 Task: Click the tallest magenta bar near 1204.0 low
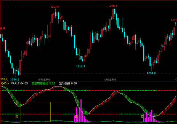[x=152, y=116]
